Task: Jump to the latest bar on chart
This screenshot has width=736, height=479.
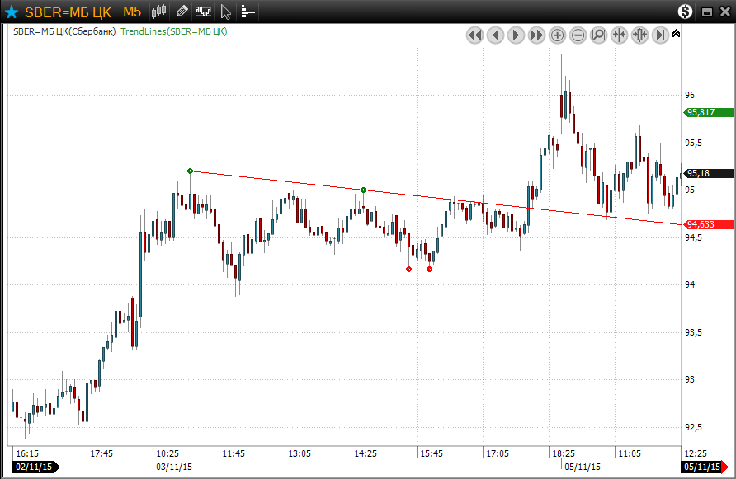Action: click(660, 35)
